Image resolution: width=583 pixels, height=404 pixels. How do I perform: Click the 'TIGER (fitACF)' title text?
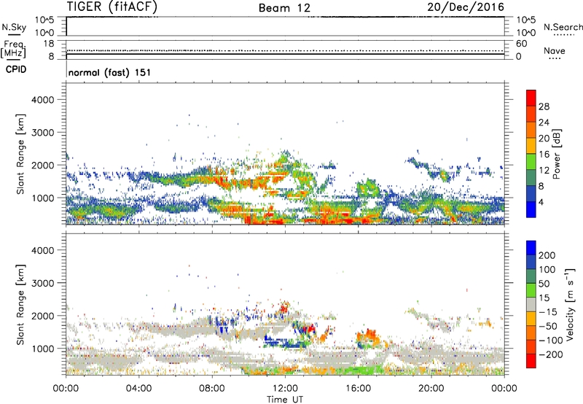[112, 7]
